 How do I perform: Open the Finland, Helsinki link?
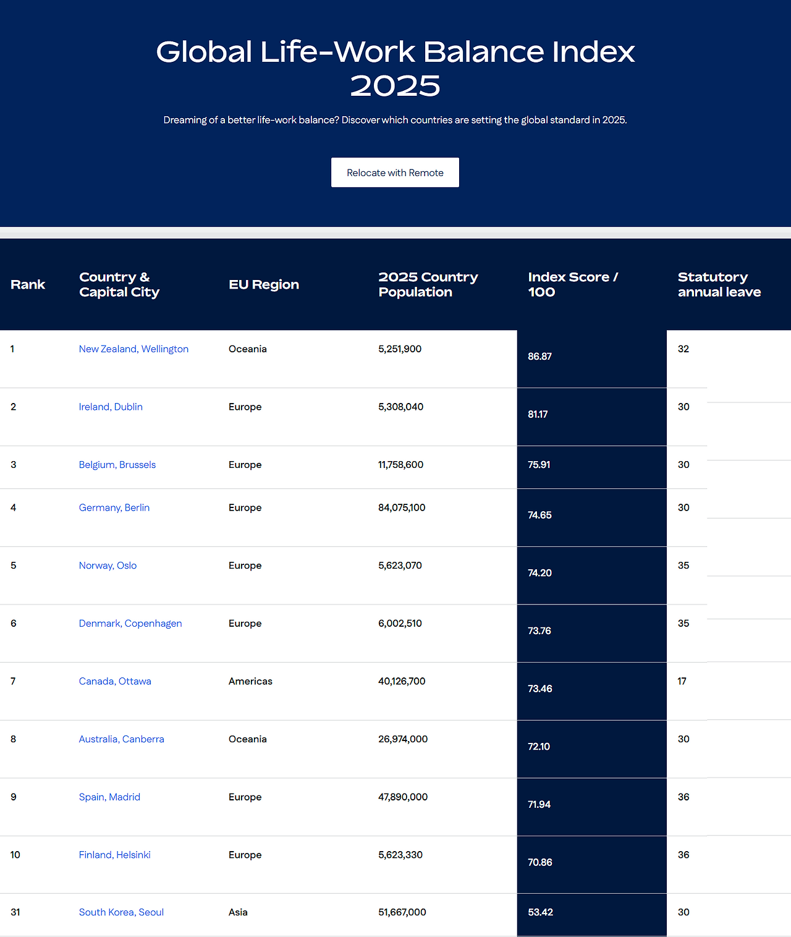click(x=115, y=855)
